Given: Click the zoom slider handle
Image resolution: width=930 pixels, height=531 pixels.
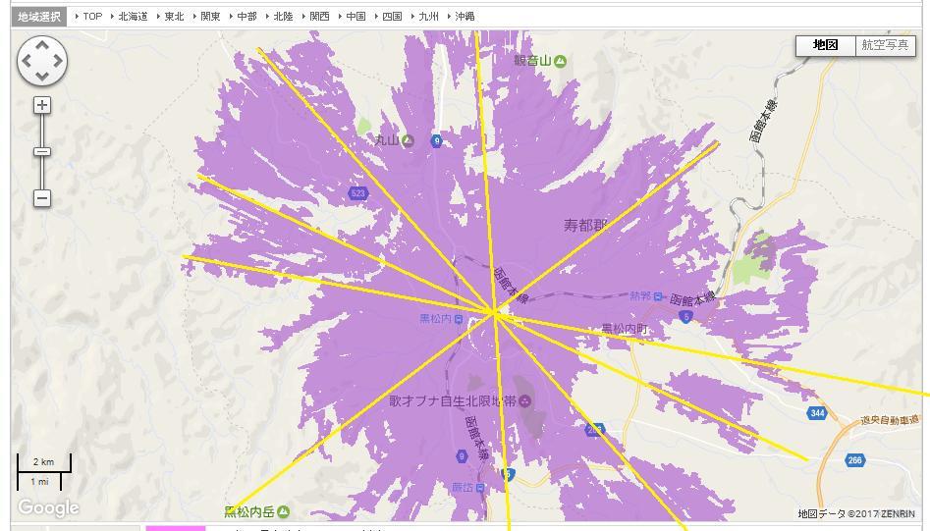Looking at the screenshot, I should click(41, 152).
